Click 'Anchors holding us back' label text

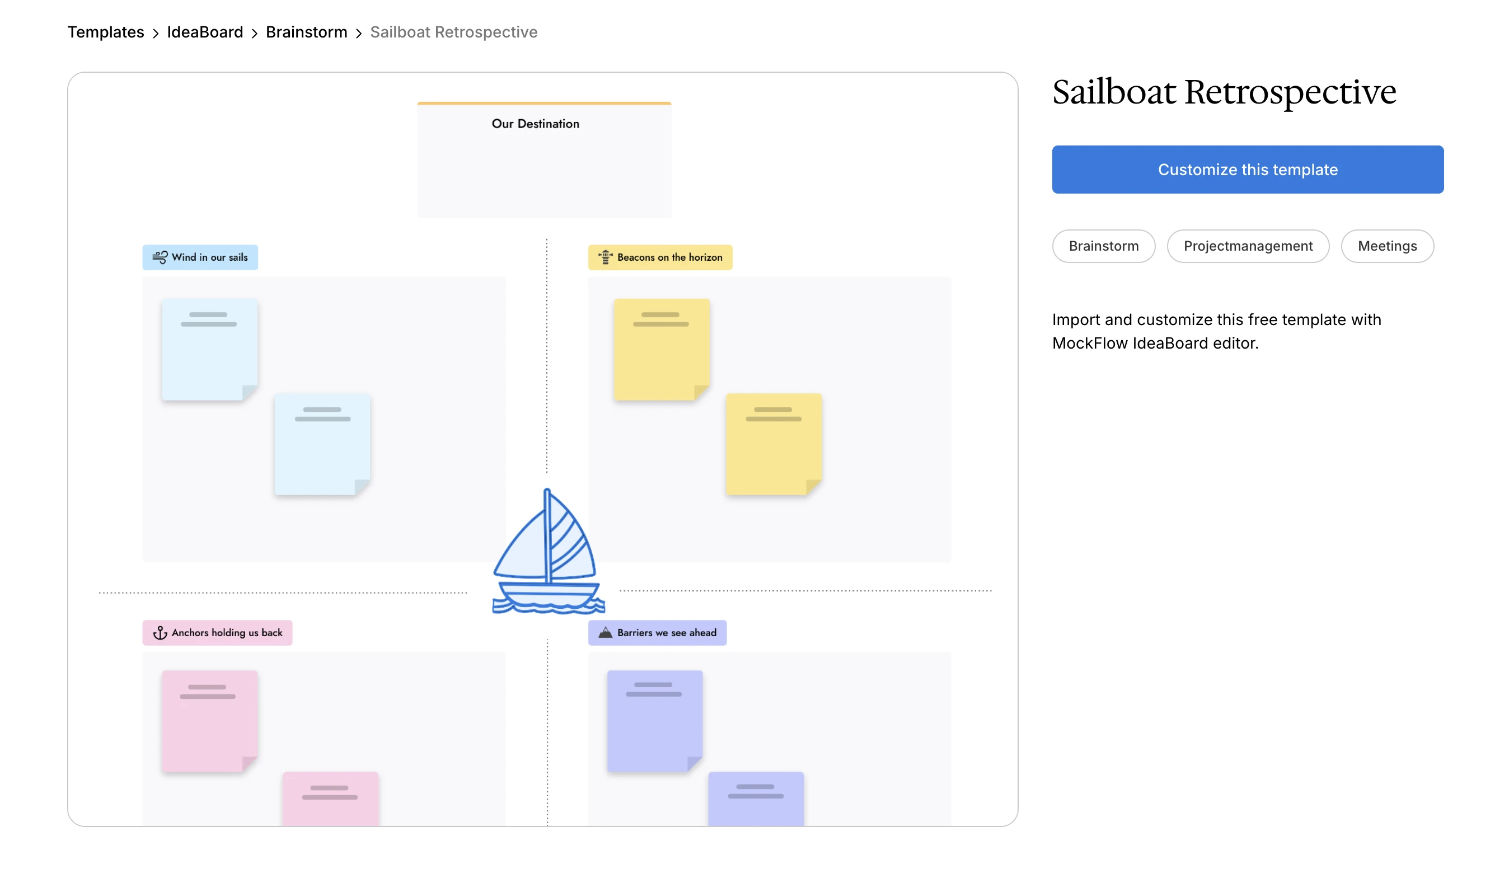(227, 633)
